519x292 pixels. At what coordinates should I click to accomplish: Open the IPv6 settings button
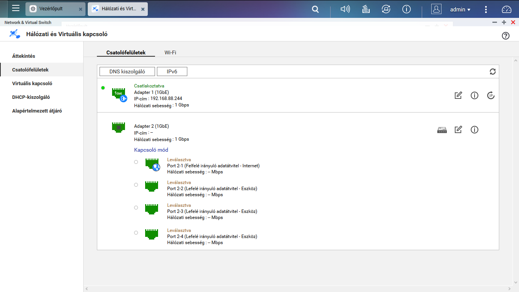click(172, 71)
